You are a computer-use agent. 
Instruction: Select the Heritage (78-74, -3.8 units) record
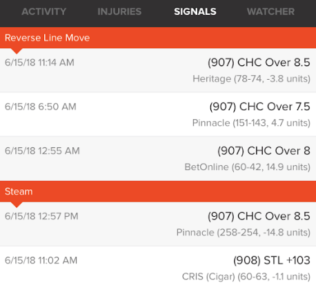pyautogui.click(x=251, y=78)
